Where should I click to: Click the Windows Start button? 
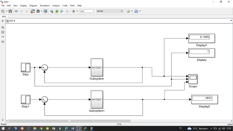tap(3, 128)
